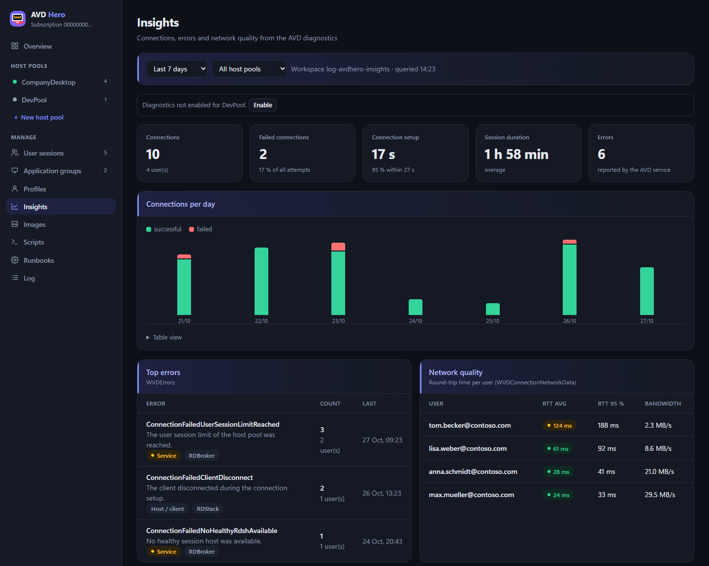Screen dimensions: 709x566
Task: Click the Errors card value 6
Action: pyautogui.click(x=602, y=155)
